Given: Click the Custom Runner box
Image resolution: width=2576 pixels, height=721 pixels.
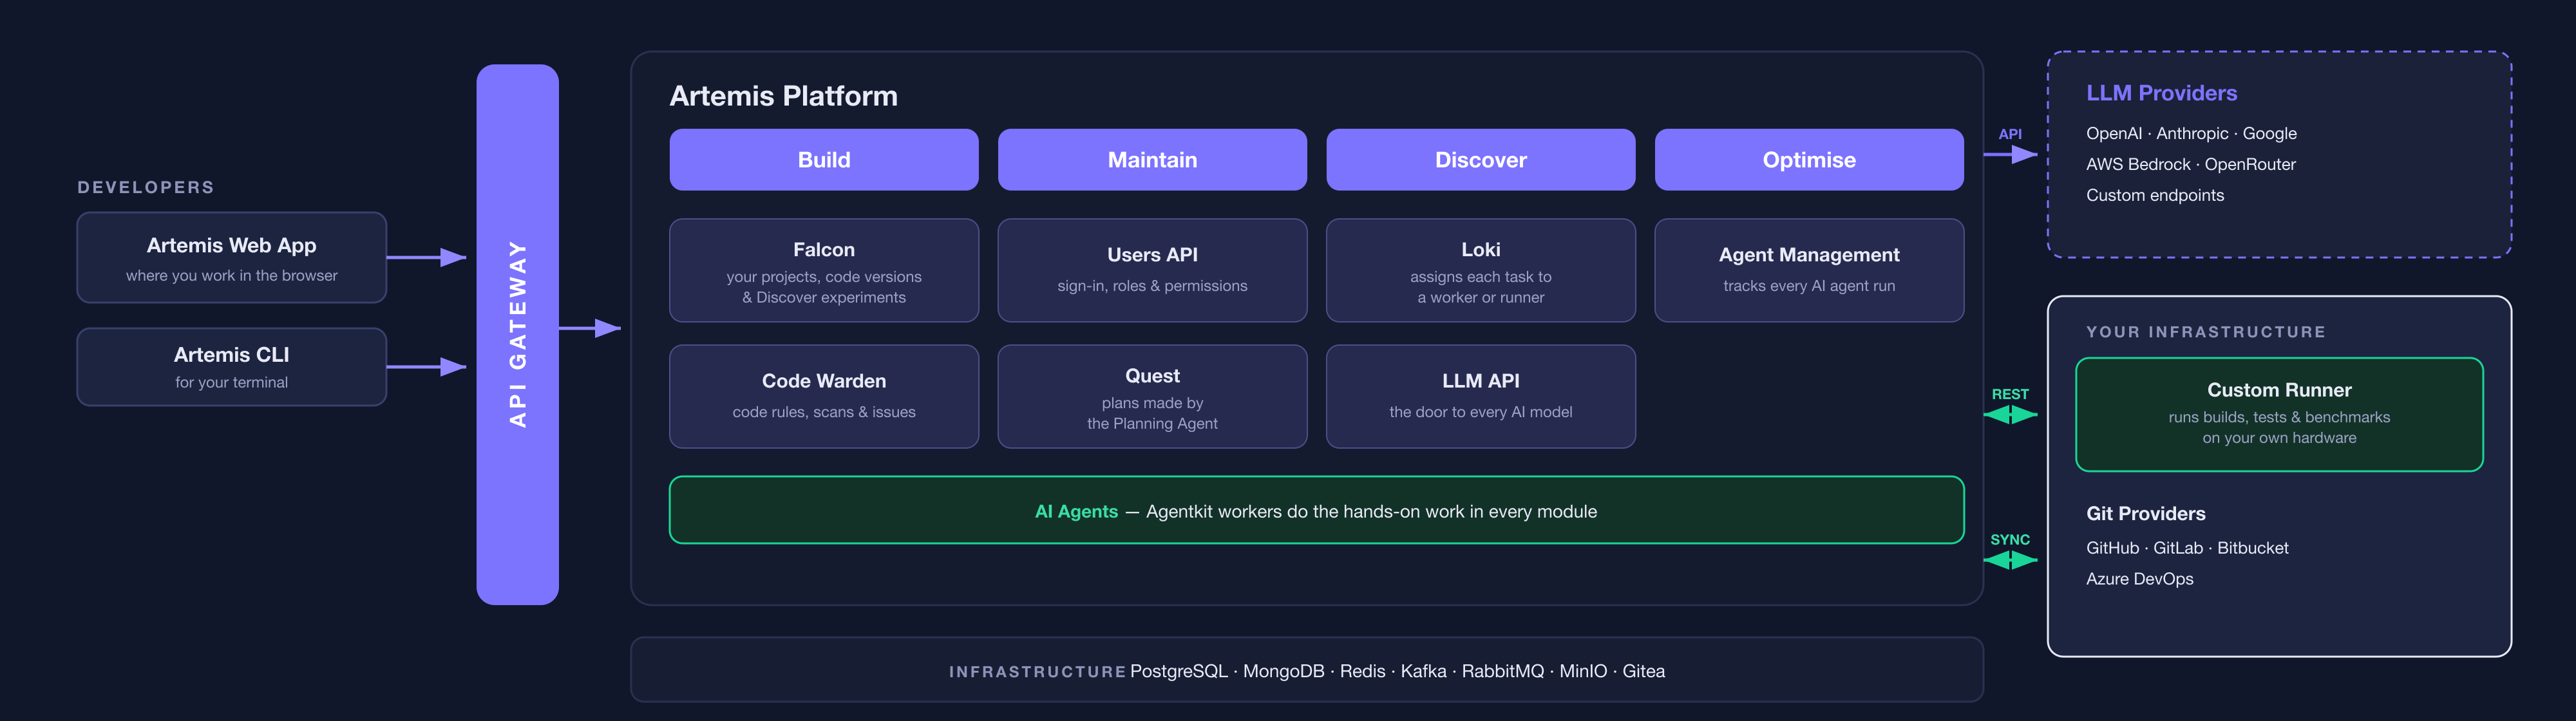Looking at the screenshot, I should [2279, 414].
